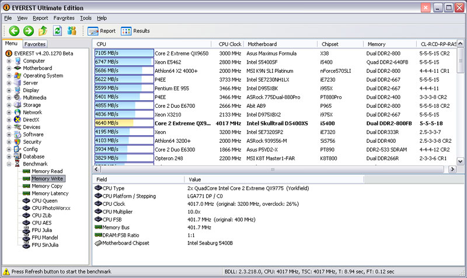Click the Report toolbar button
Image resolution: width=467 pixels, height=278 pixels.
pos(102,31)
